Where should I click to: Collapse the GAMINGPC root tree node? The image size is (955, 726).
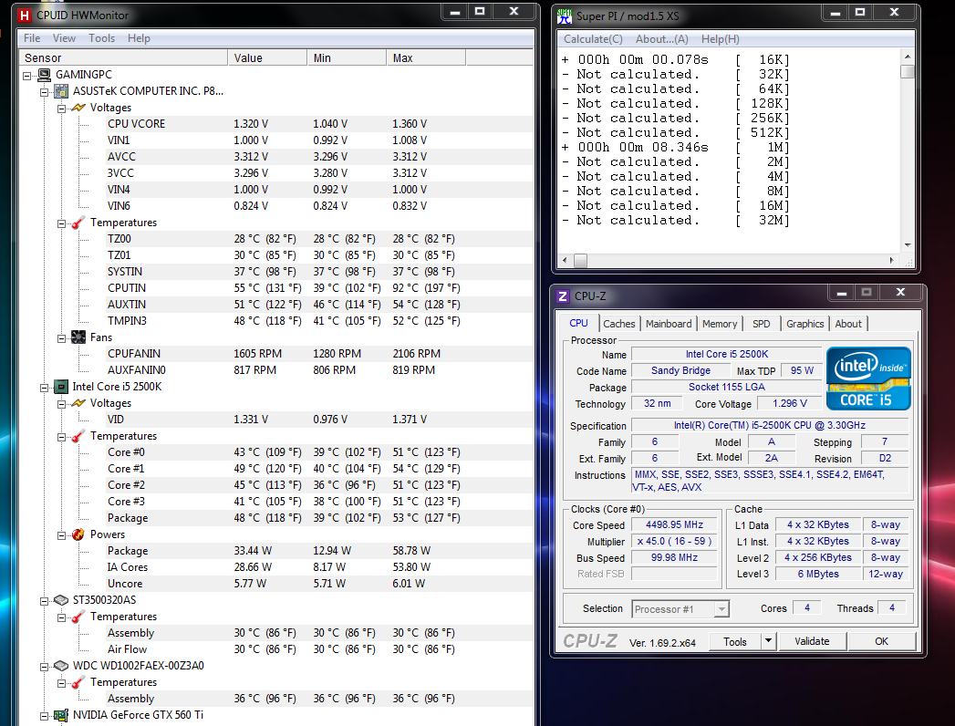click(28, 75)
